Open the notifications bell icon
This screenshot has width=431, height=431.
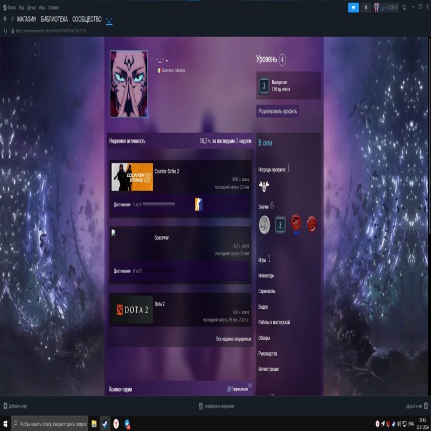click(366, 8)
